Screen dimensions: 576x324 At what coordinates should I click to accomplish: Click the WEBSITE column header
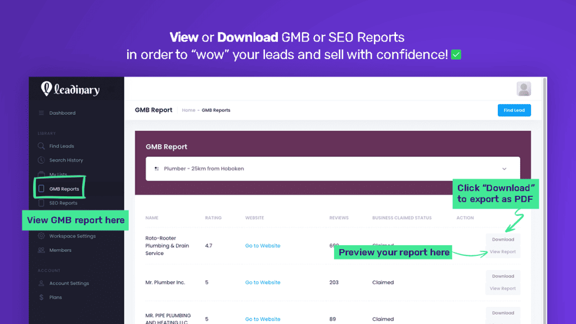click(255, 218)
